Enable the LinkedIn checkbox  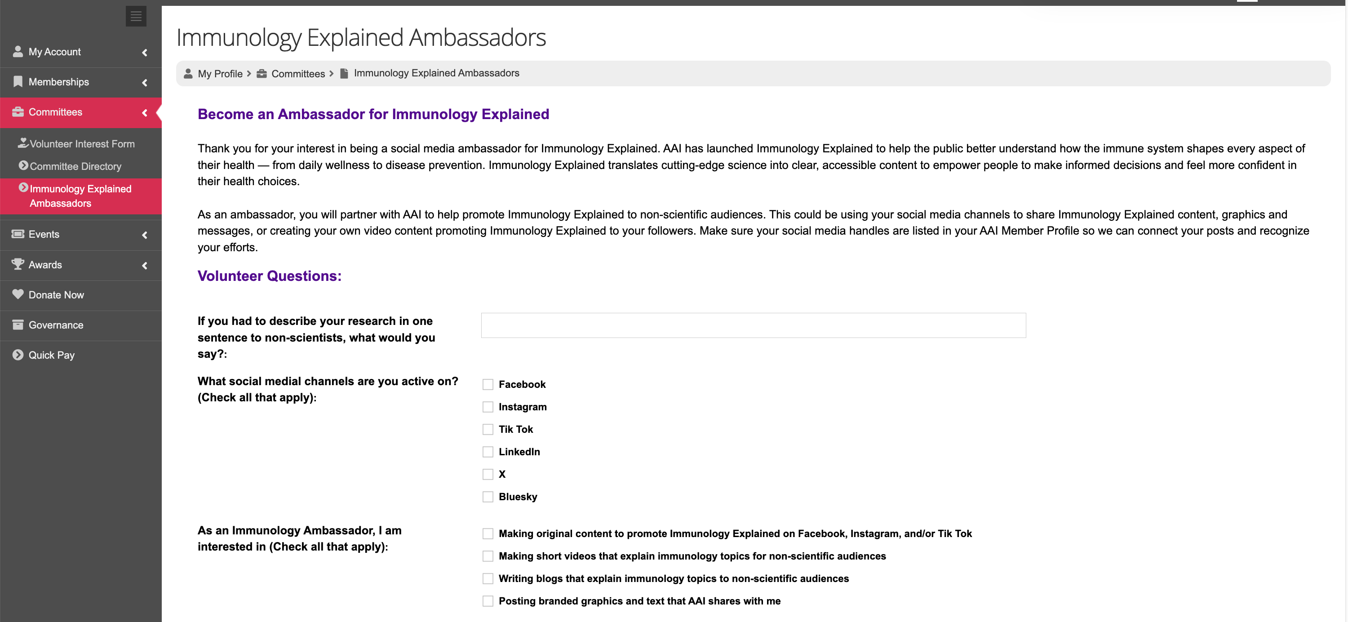tap(488, 452)
